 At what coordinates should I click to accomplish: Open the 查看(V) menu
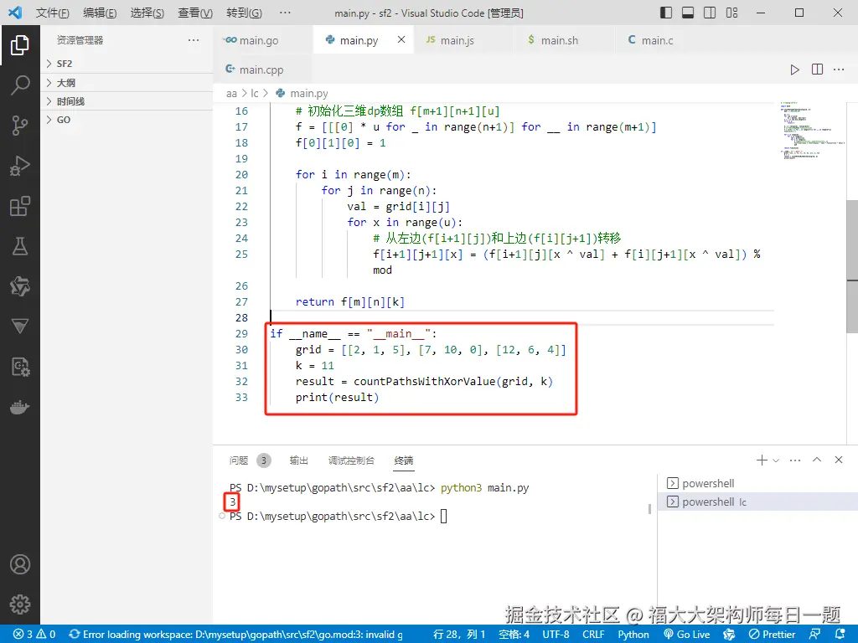pos(194,13)
